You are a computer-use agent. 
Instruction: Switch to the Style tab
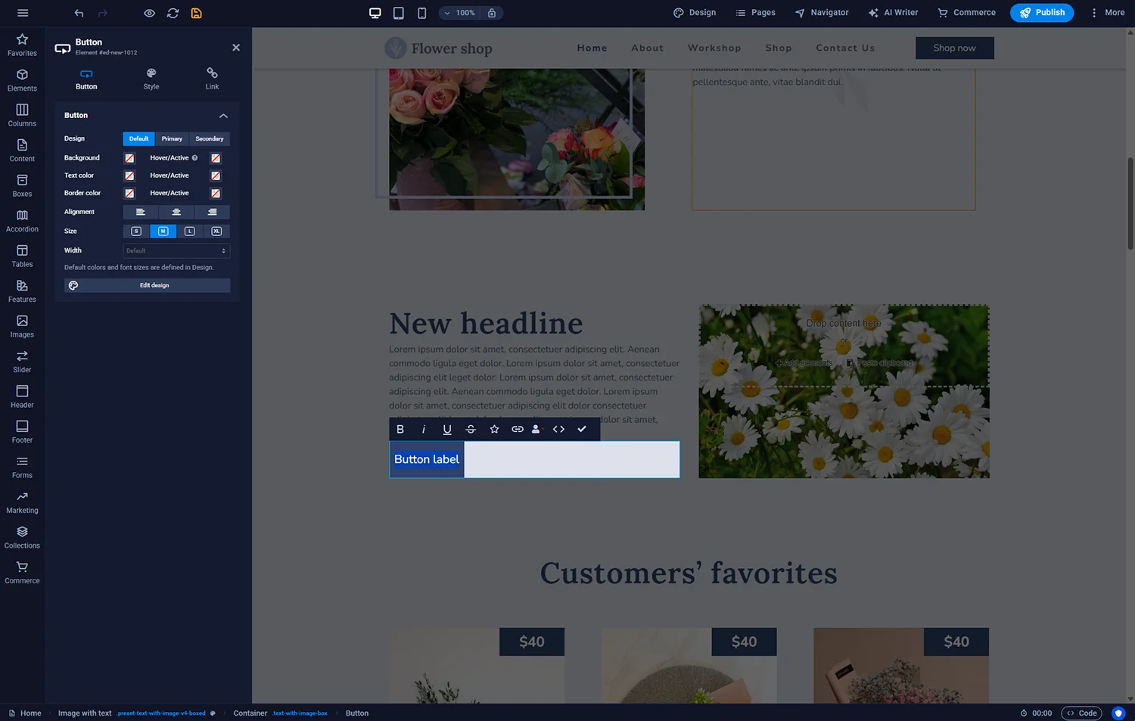[151, 79]
